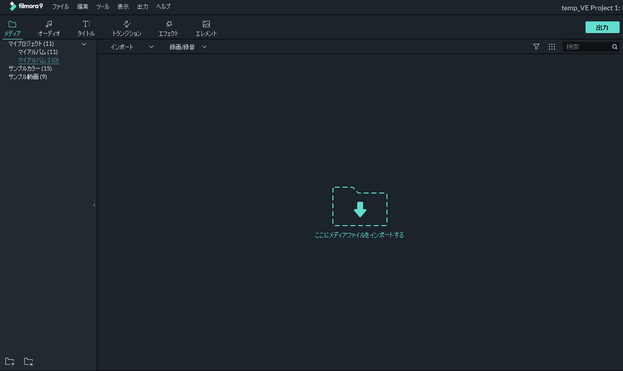
Task: Select マイプロジェクト (11) folder
Action: [31, 44]
